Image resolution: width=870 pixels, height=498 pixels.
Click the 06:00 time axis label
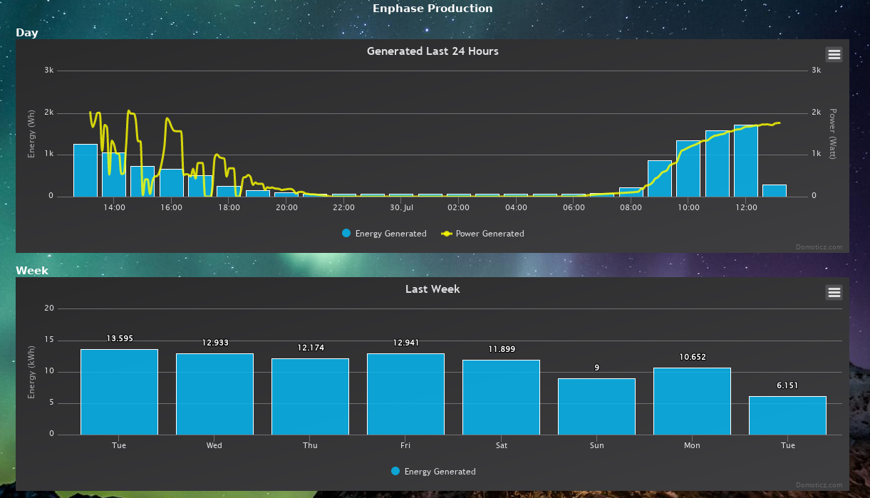tap(574, 207)
